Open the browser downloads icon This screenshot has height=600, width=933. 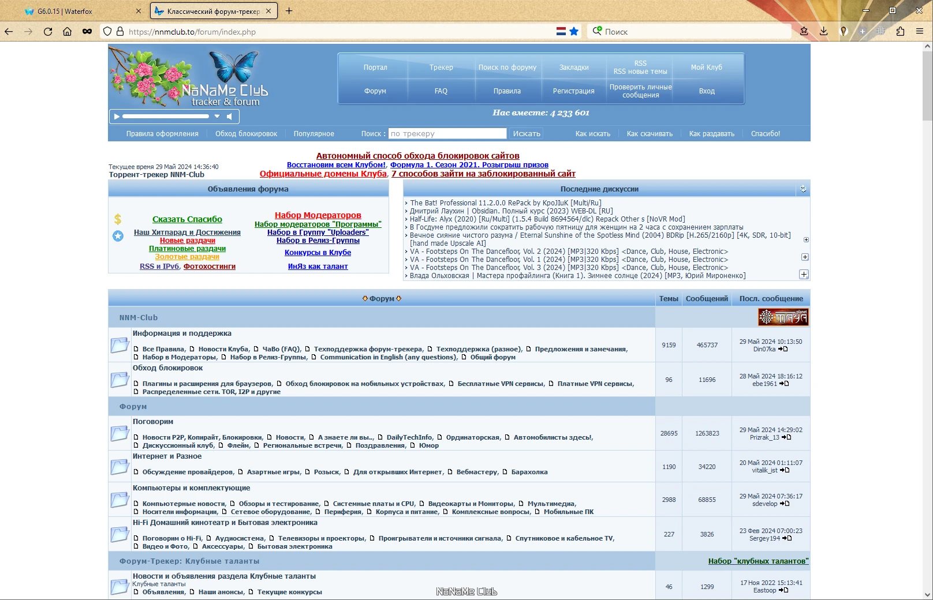[824, 32]
